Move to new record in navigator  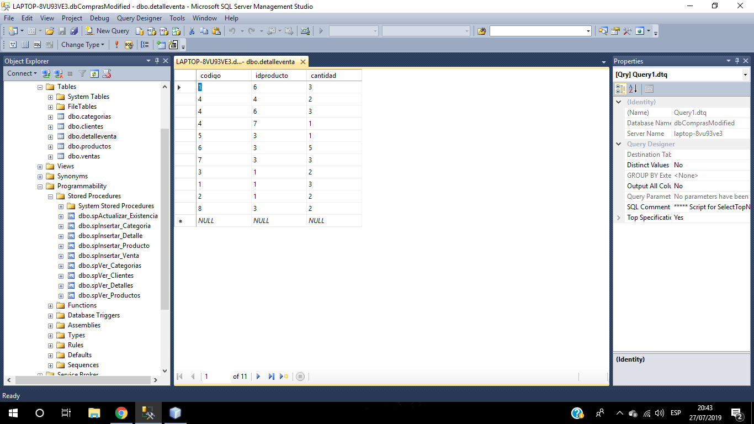tap(284, 377)
